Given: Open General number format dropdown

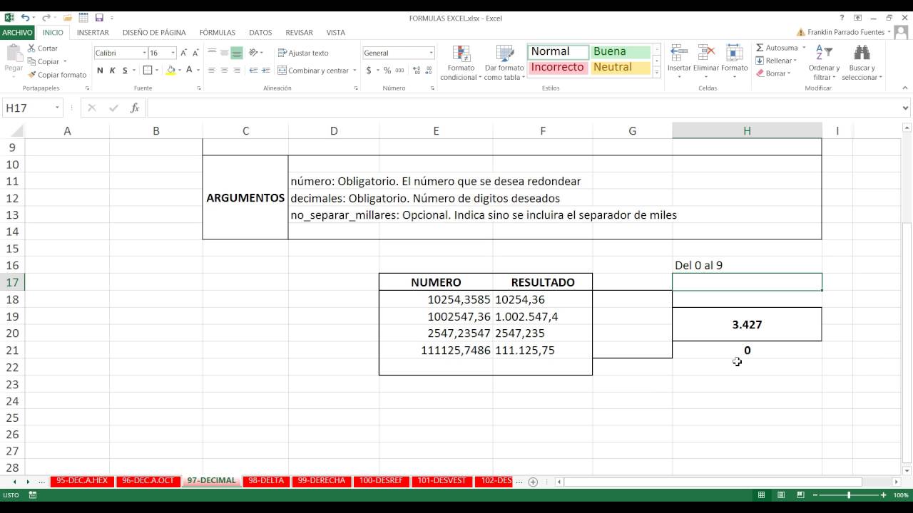Looking at the screenshot, I should (x=431, y=53).
